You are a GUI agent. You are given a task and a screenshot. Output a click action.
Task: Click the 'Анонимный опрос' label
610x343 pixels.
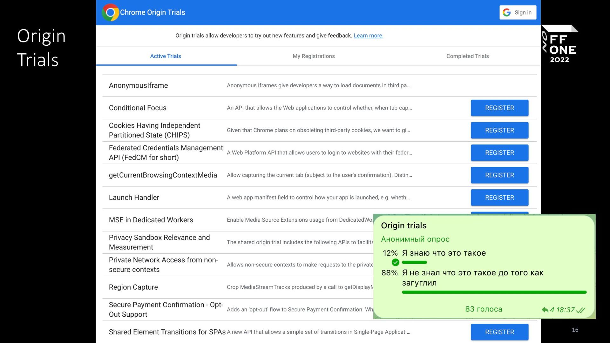(x=415, y=239)
